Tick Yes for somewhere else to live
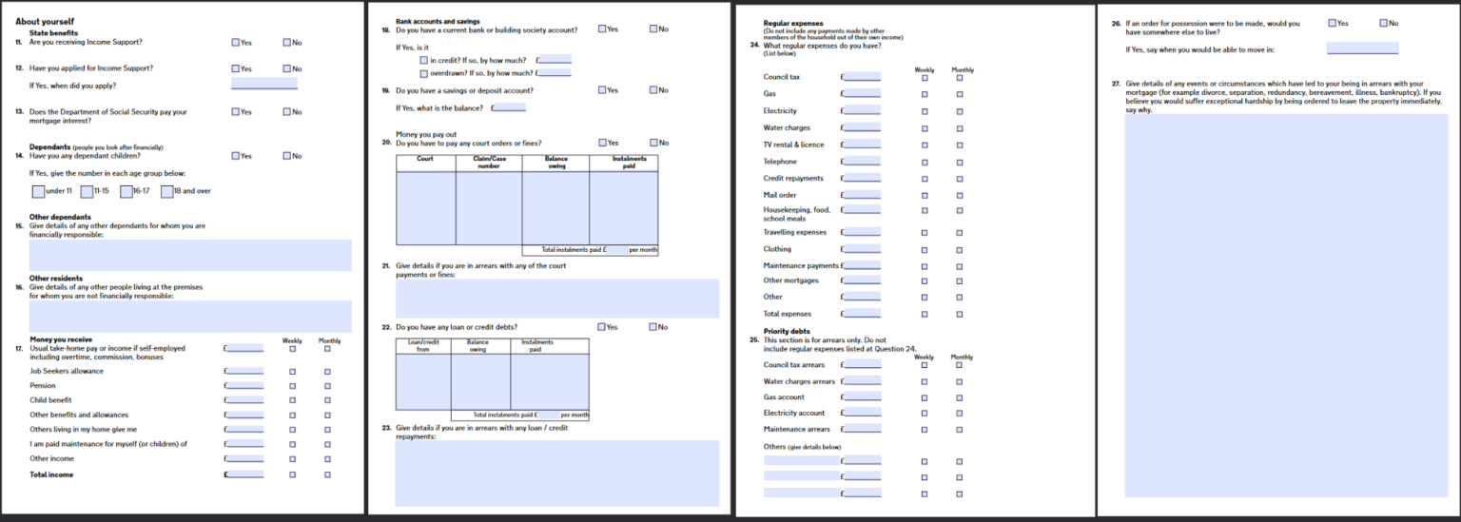1461x522 pixels. [x=1332, y=23]
